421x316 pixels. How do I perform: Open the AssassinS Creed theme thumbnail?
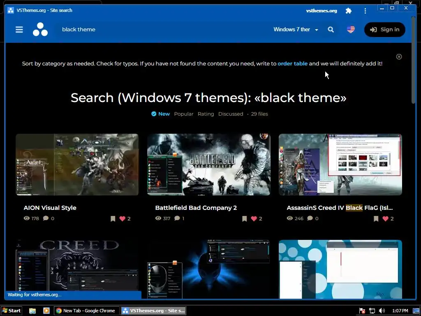340,165
